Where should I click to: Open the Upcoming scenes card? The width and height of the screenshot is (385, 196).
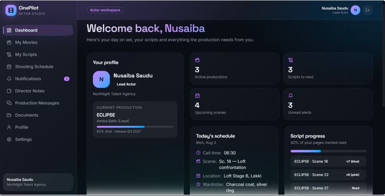coord(235,104)
